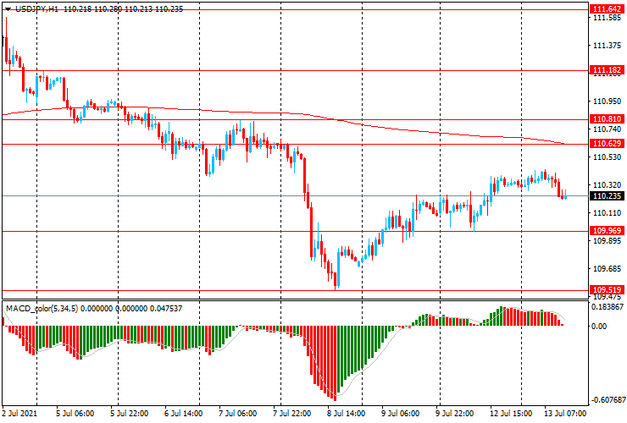Click the 2 Jul 2021 time label

(19, 413)
